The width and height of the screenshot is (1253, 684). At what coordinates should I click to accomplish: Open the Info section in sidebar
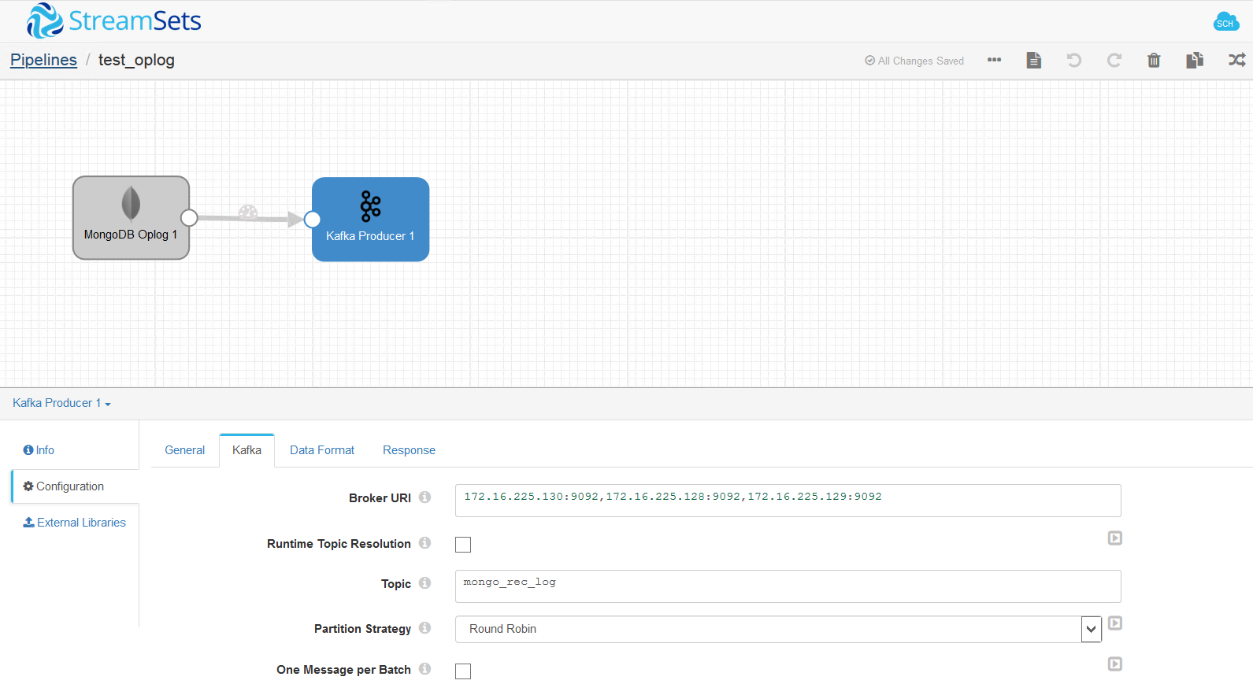tap(39, 450)
